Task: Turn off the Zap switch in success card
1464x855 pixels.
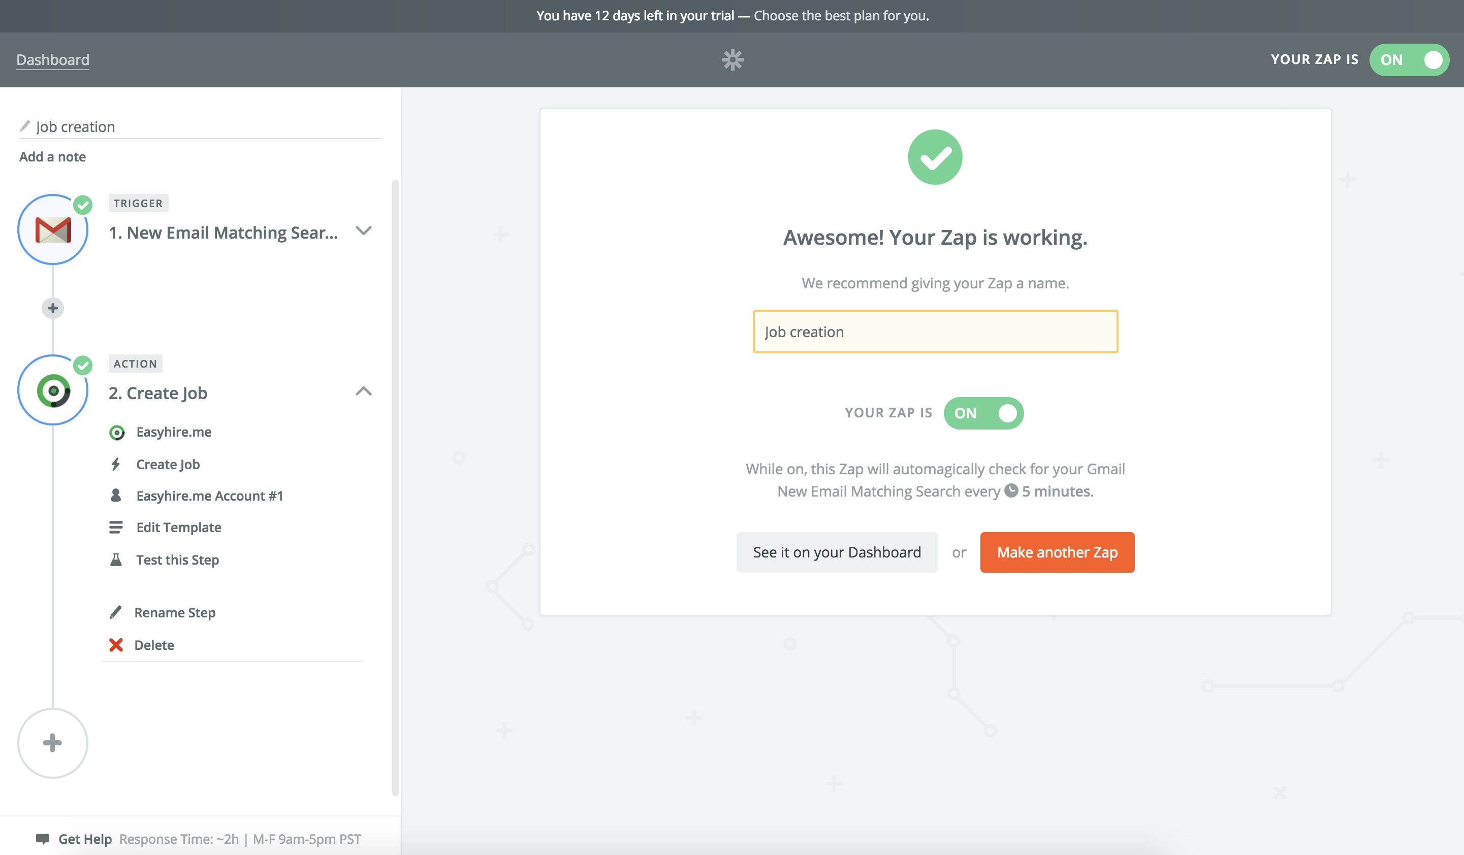Action: click(983, 413)
